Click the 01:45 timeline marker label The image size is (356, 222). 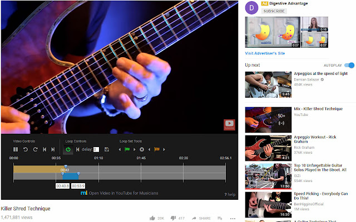tap(141, 158)
